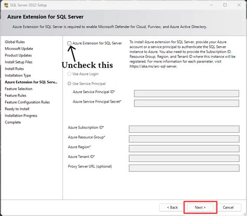Focus the Azure Resource Group field
Viewport: 247px width, 216px height.
[184, 139]
